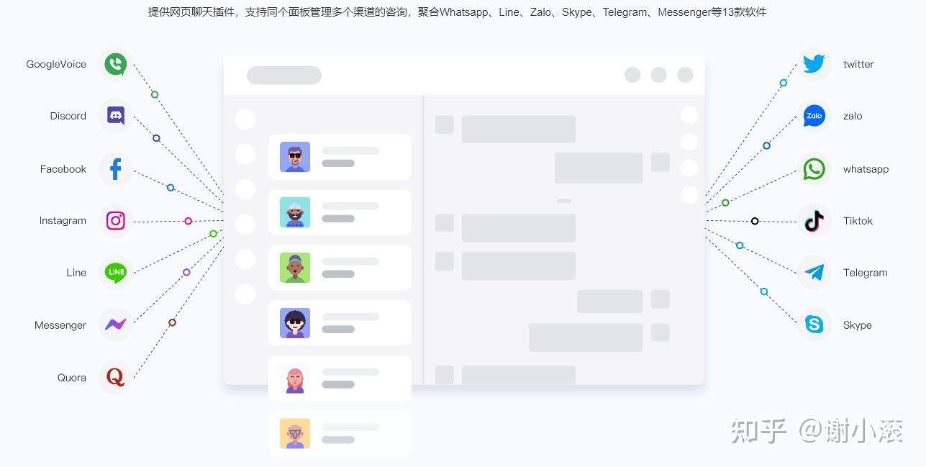Select the Facebook logo icon

tap(115, 169)
